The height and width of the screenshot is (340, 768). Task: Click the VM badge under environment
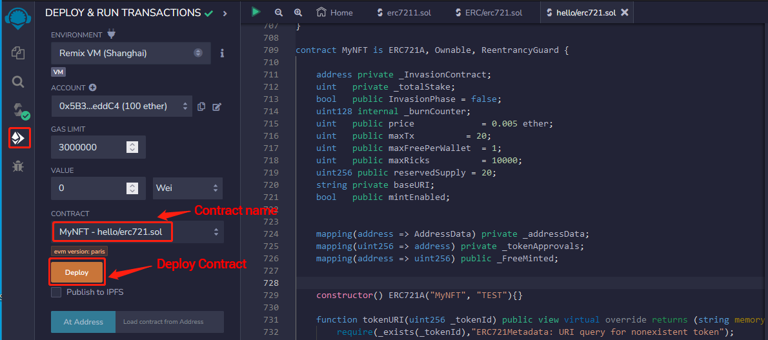click(x=58, y=72)
